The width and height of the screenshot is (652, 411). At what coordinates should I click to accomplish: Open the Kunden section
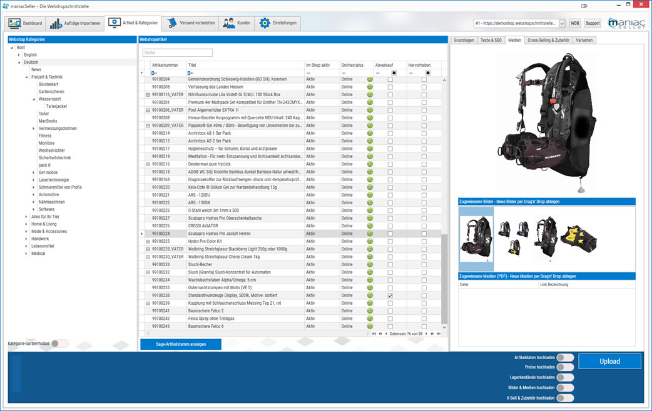pyautogui.click(x=236, y=23)
